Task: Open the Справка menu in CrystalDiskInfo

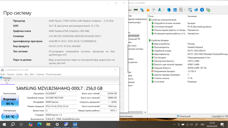Action: [40, 74]
